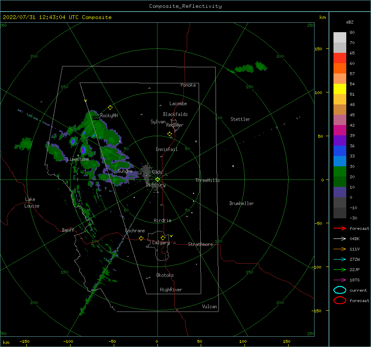Select the Stettler label on the map
371x347 pixels.
240,119
